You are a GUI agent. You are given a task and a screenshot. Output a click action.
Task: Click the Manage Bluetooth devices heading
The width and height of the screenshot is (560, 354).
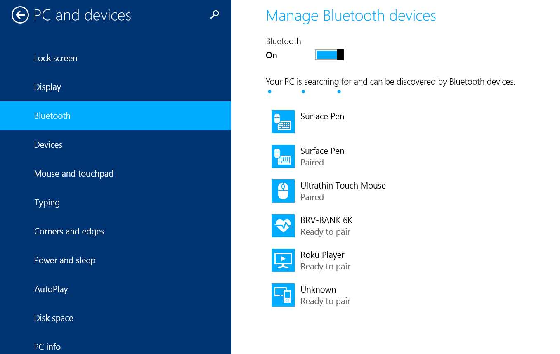[x=351, y=16]
